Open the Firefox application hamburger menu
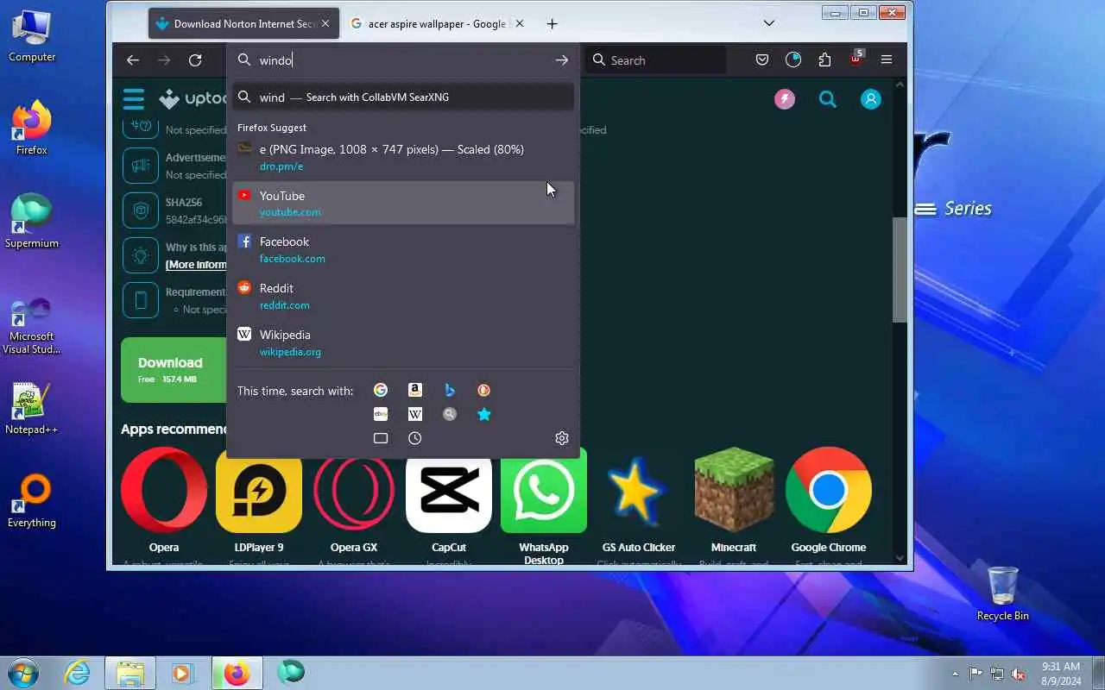 click(x=887, y=60)
